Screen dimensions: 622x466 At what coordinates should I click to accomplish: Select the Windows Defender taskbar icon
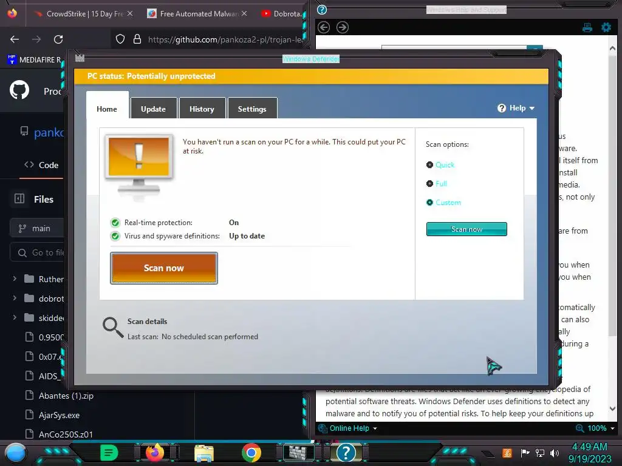[x=298, y=452]
